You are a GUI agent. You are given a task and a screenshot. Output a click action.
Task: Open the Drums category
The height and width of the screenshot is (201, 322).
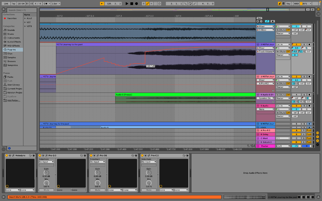click(x=11, y=34)
